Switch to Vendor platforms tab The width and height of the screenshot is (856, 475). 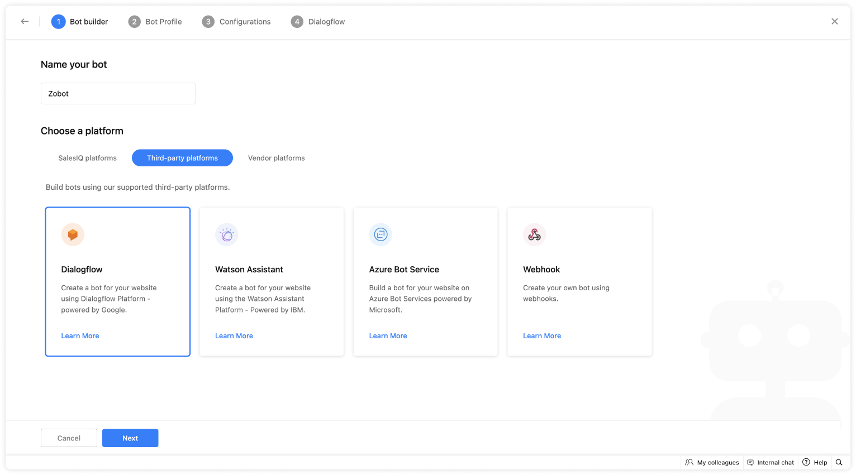[x=277, y=158]
